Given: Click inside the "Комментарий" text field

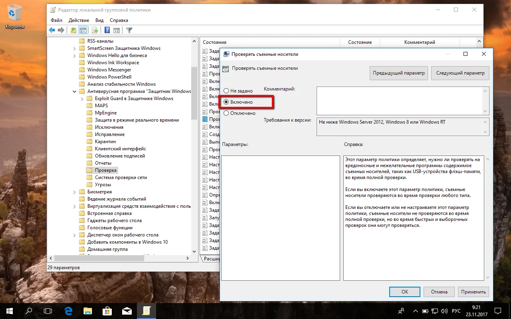Looking at the screenshot, I should point(399,101).
